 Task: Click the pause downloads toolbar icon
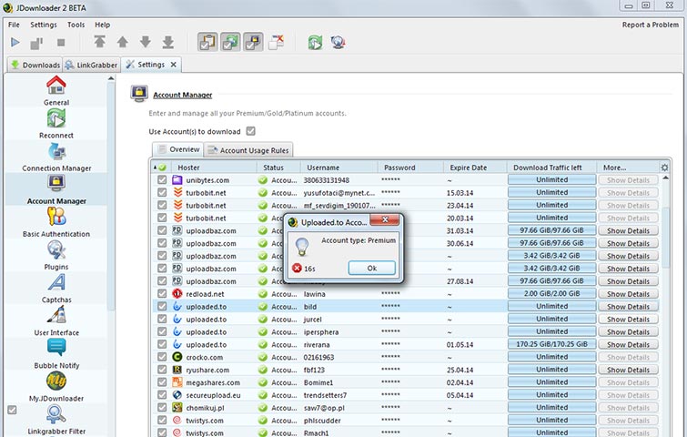point(36,43)
